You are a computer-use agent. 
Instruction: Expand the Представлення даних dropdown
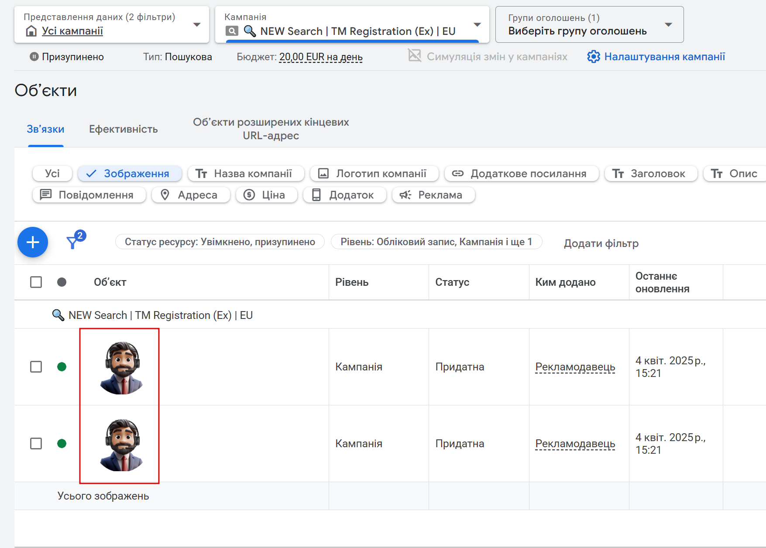pos(197,24)
